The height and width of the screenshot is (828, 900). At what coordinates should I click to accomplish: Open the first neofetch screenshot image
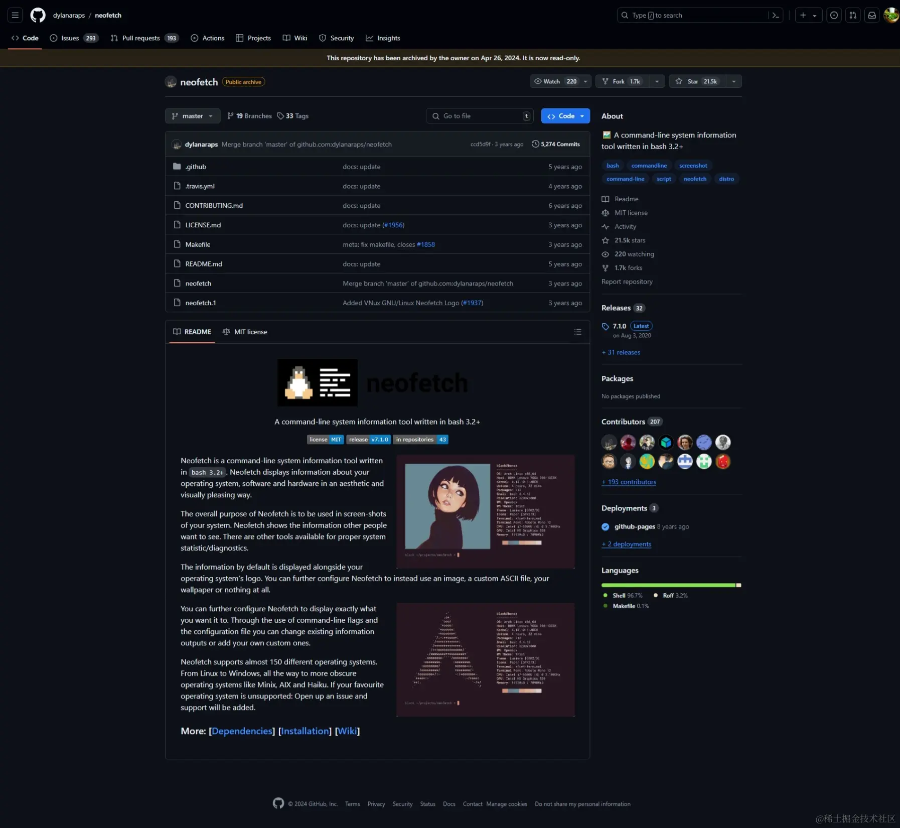(486, 511)
